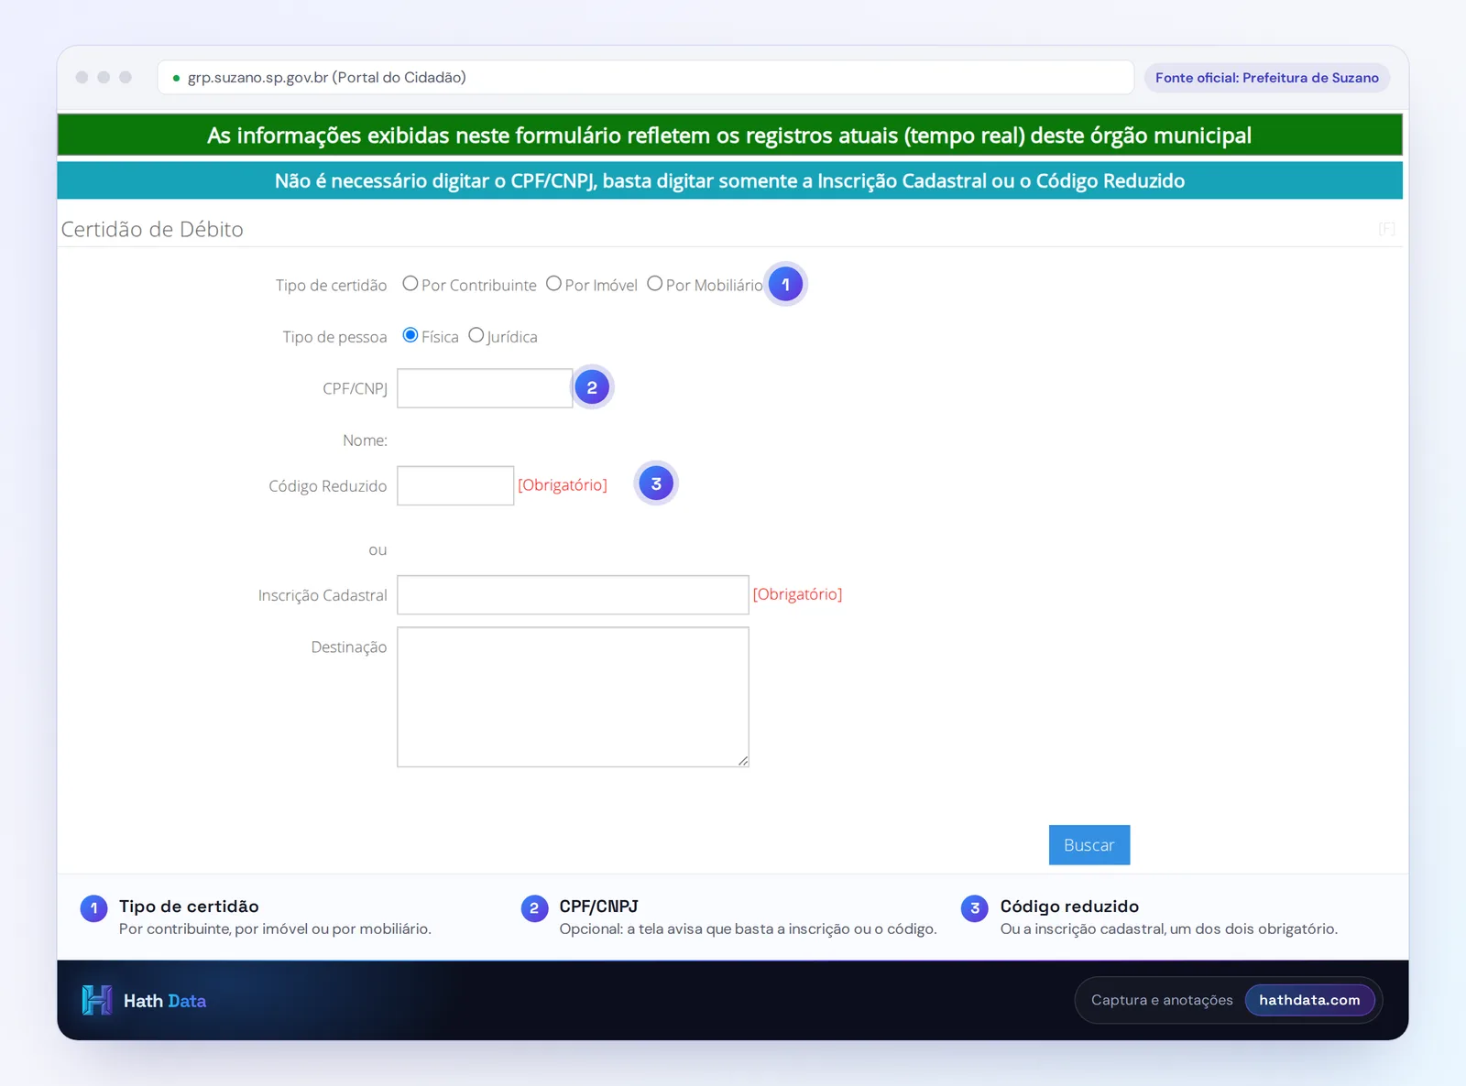Click the Inscrição Cadastral text field

pos(573,595)
